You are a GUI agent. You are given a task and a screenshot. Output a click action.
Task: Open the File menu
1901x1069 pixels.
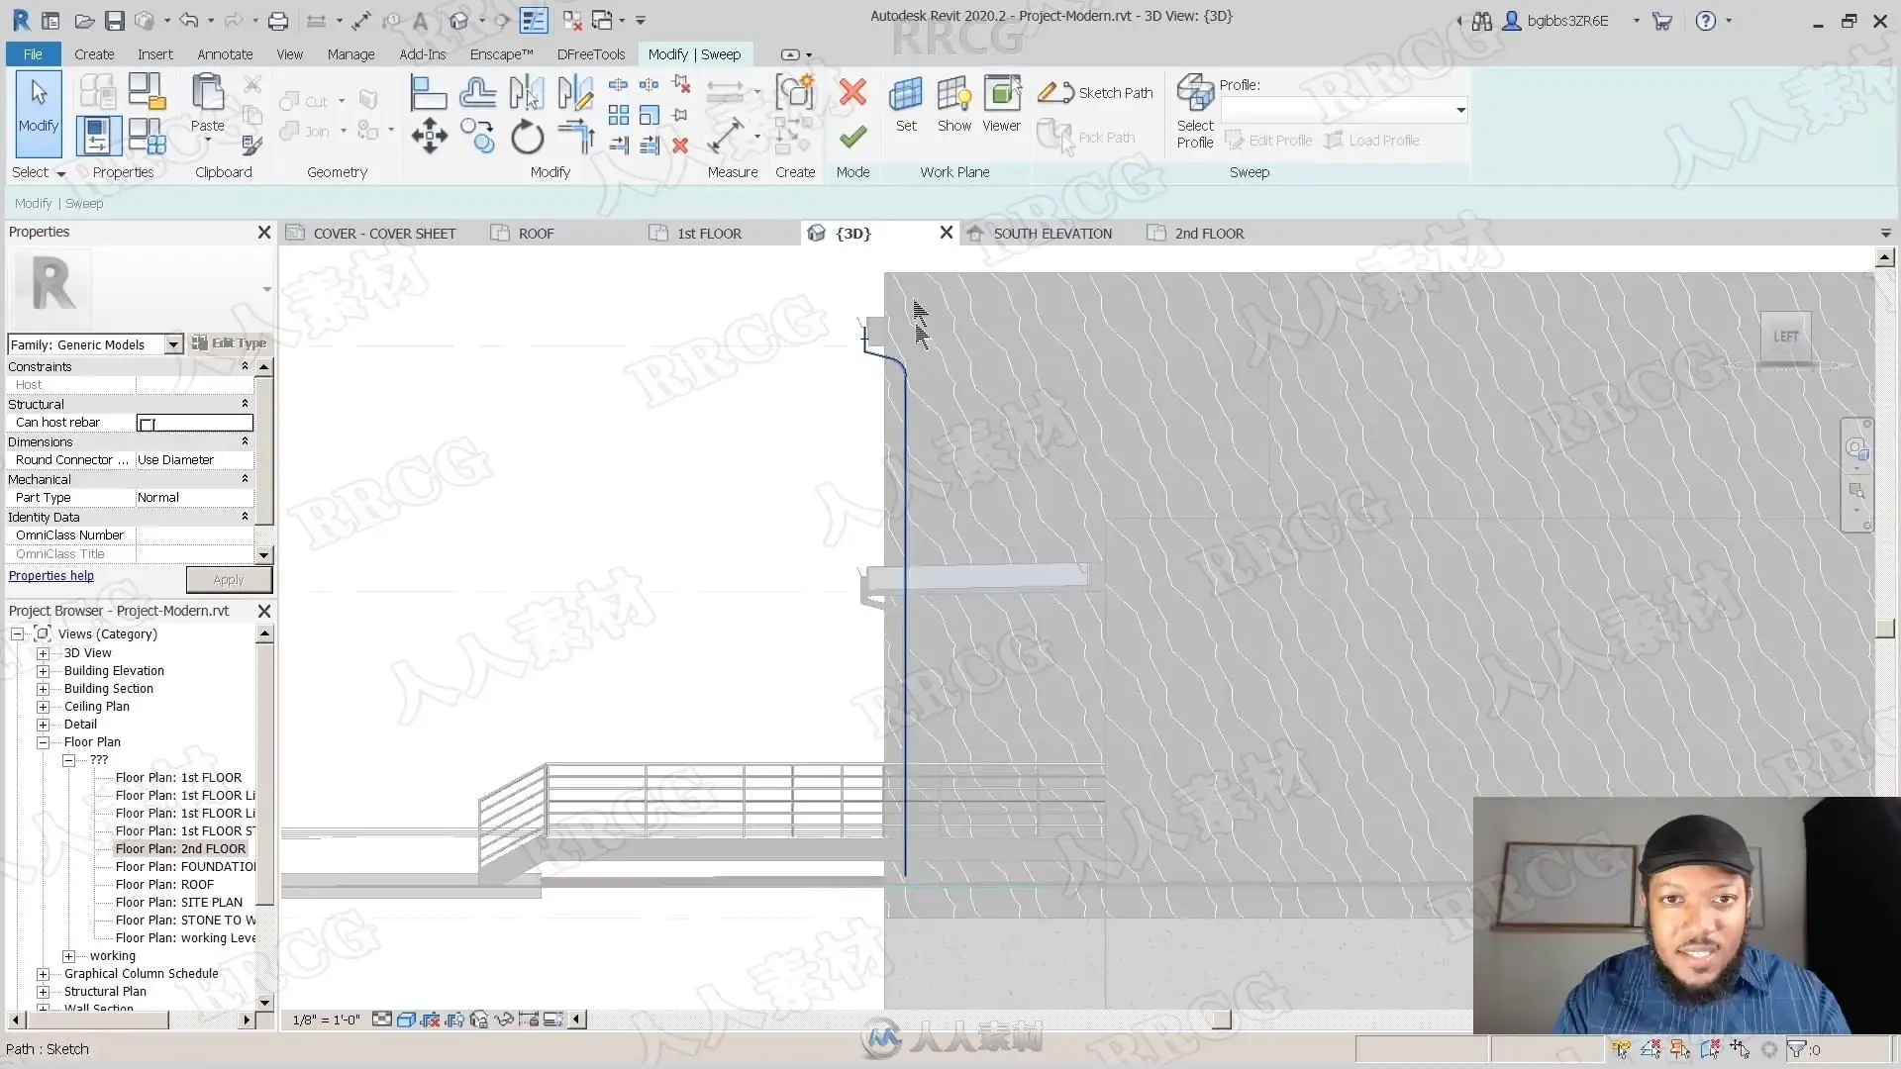33,54
